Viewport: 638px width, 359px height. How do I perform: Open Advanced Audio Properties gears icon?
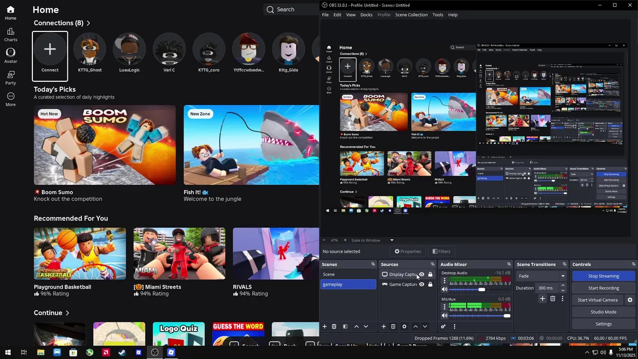pyautogui.click(x=443, y=327)
